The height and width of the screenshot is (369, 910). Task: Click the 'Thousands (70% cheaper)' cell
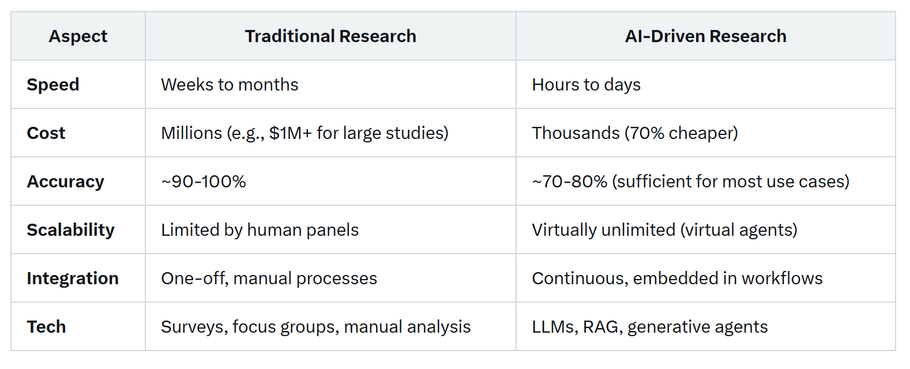coord(634,133)
